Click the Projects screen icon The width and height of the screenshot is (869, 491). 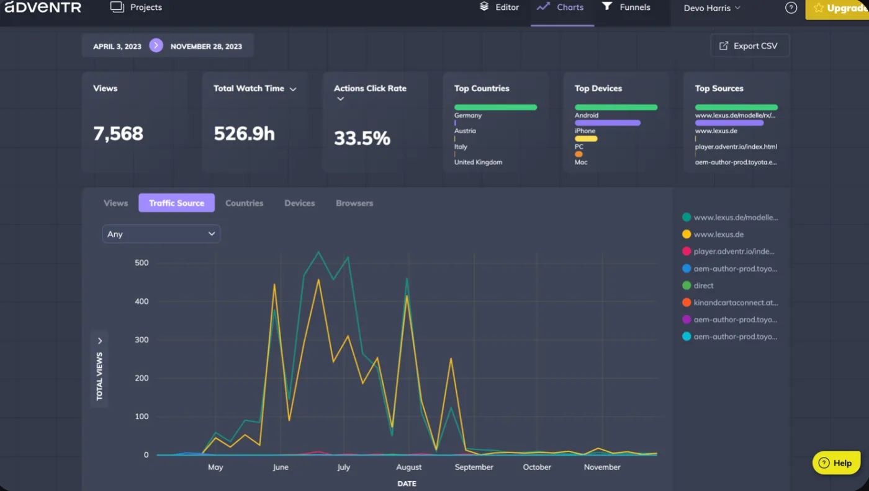tap(117, 7)
